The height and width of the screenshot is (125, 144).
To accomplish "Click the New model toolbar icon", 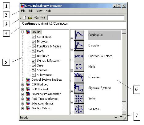I will tap(24, 18).
